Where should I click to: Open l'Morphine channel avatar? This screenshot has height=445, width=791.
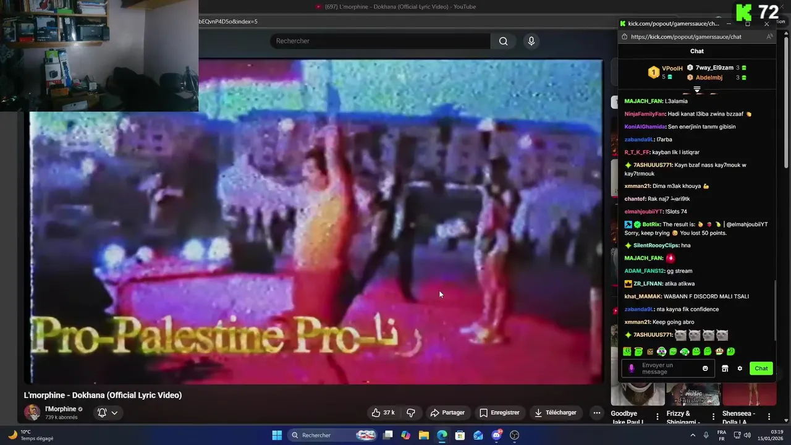coord(32,412)
